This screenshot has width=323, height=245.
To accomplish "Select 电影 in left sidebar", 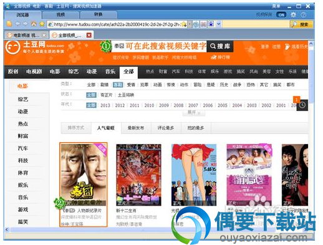I will click(x=22, y=86).
